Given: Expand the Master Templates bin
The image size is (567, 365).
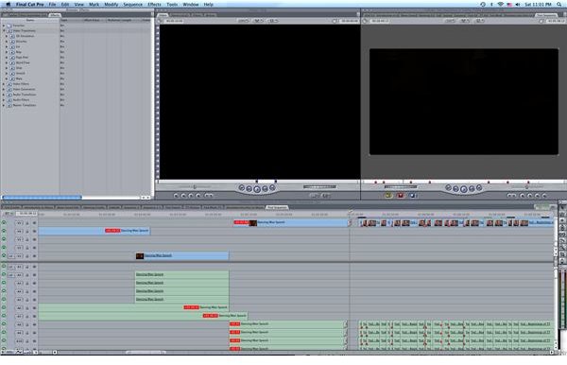Looking at the screenshot, I should point(4,105).
